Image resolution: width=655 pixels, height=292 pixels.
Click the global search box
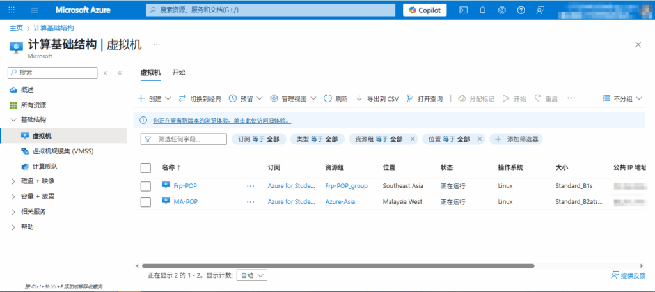click(x=271, y=10)
